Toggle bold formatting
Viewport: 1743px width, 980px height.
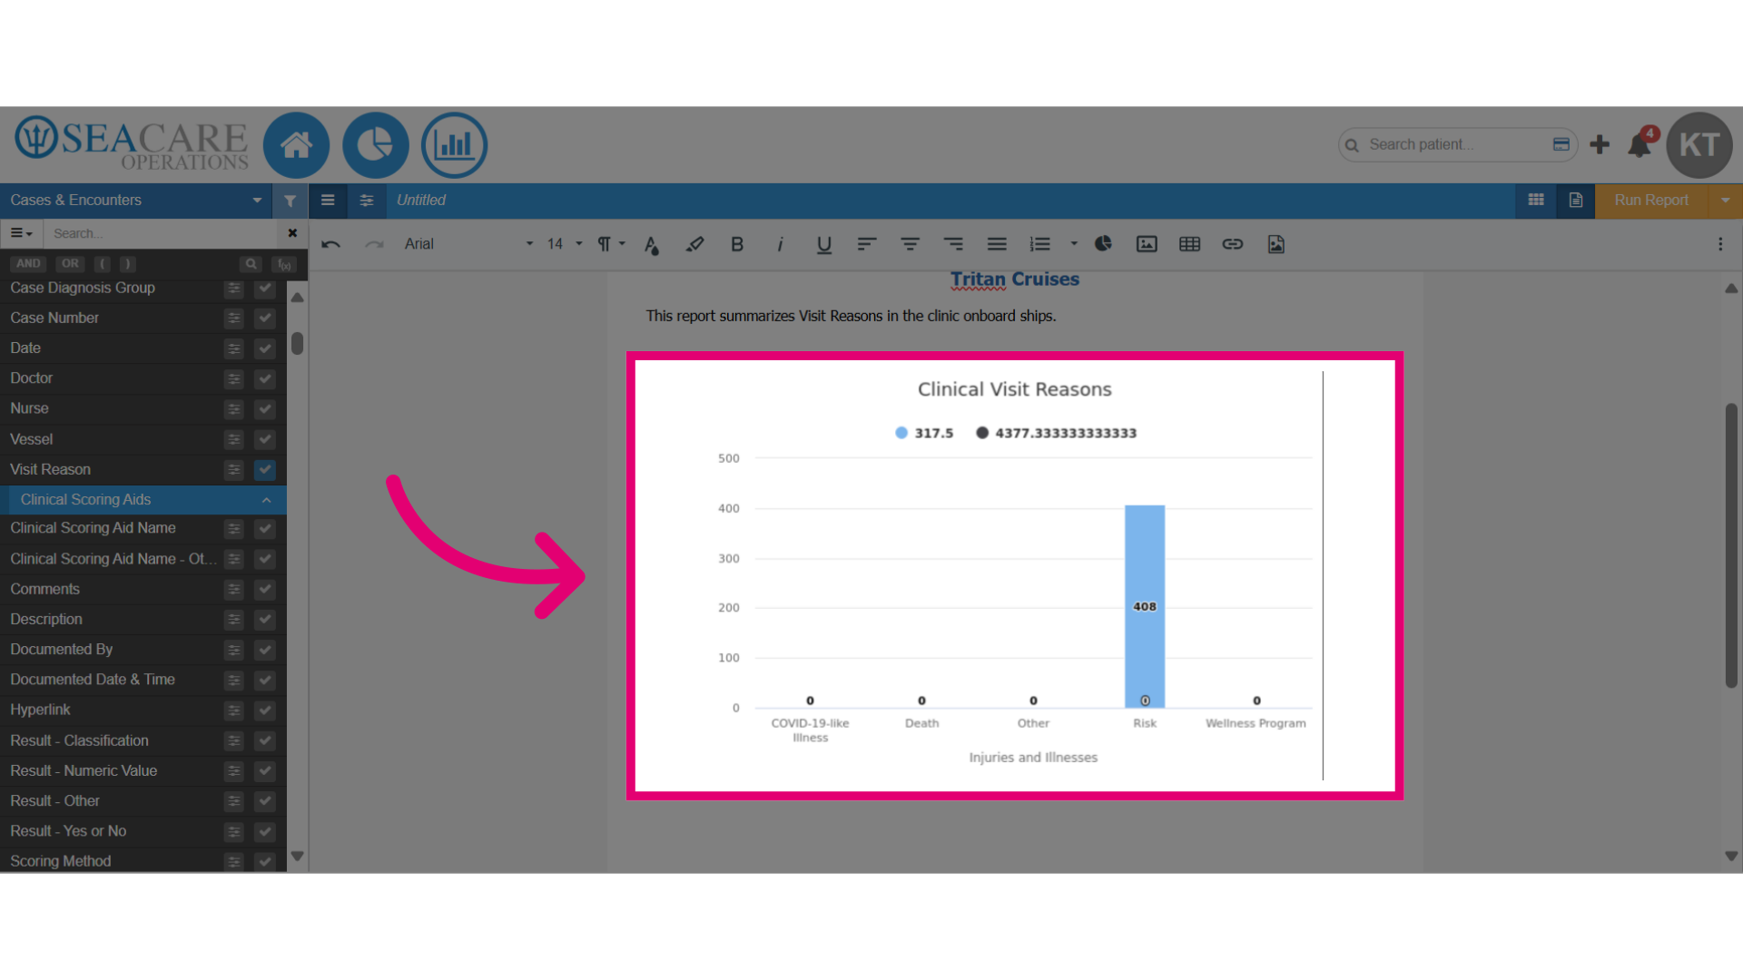[737, 244]
